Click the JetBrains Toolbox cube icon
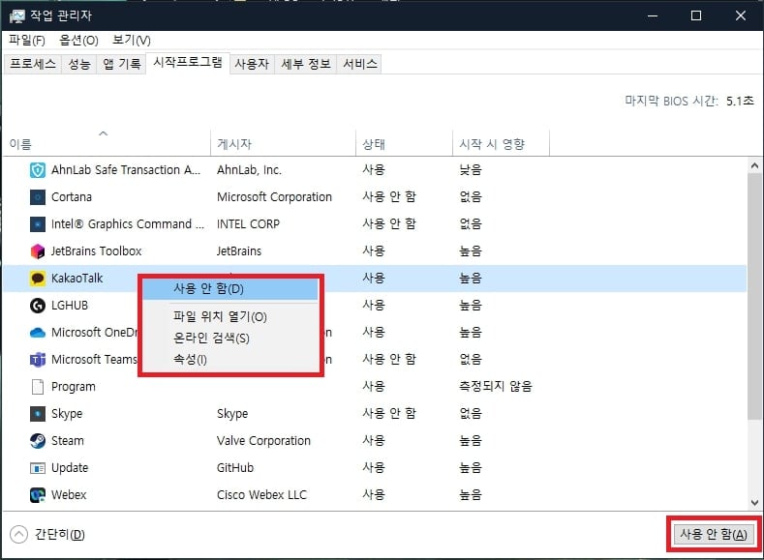This screenshot has height=560, width=764. pos(38,251)
